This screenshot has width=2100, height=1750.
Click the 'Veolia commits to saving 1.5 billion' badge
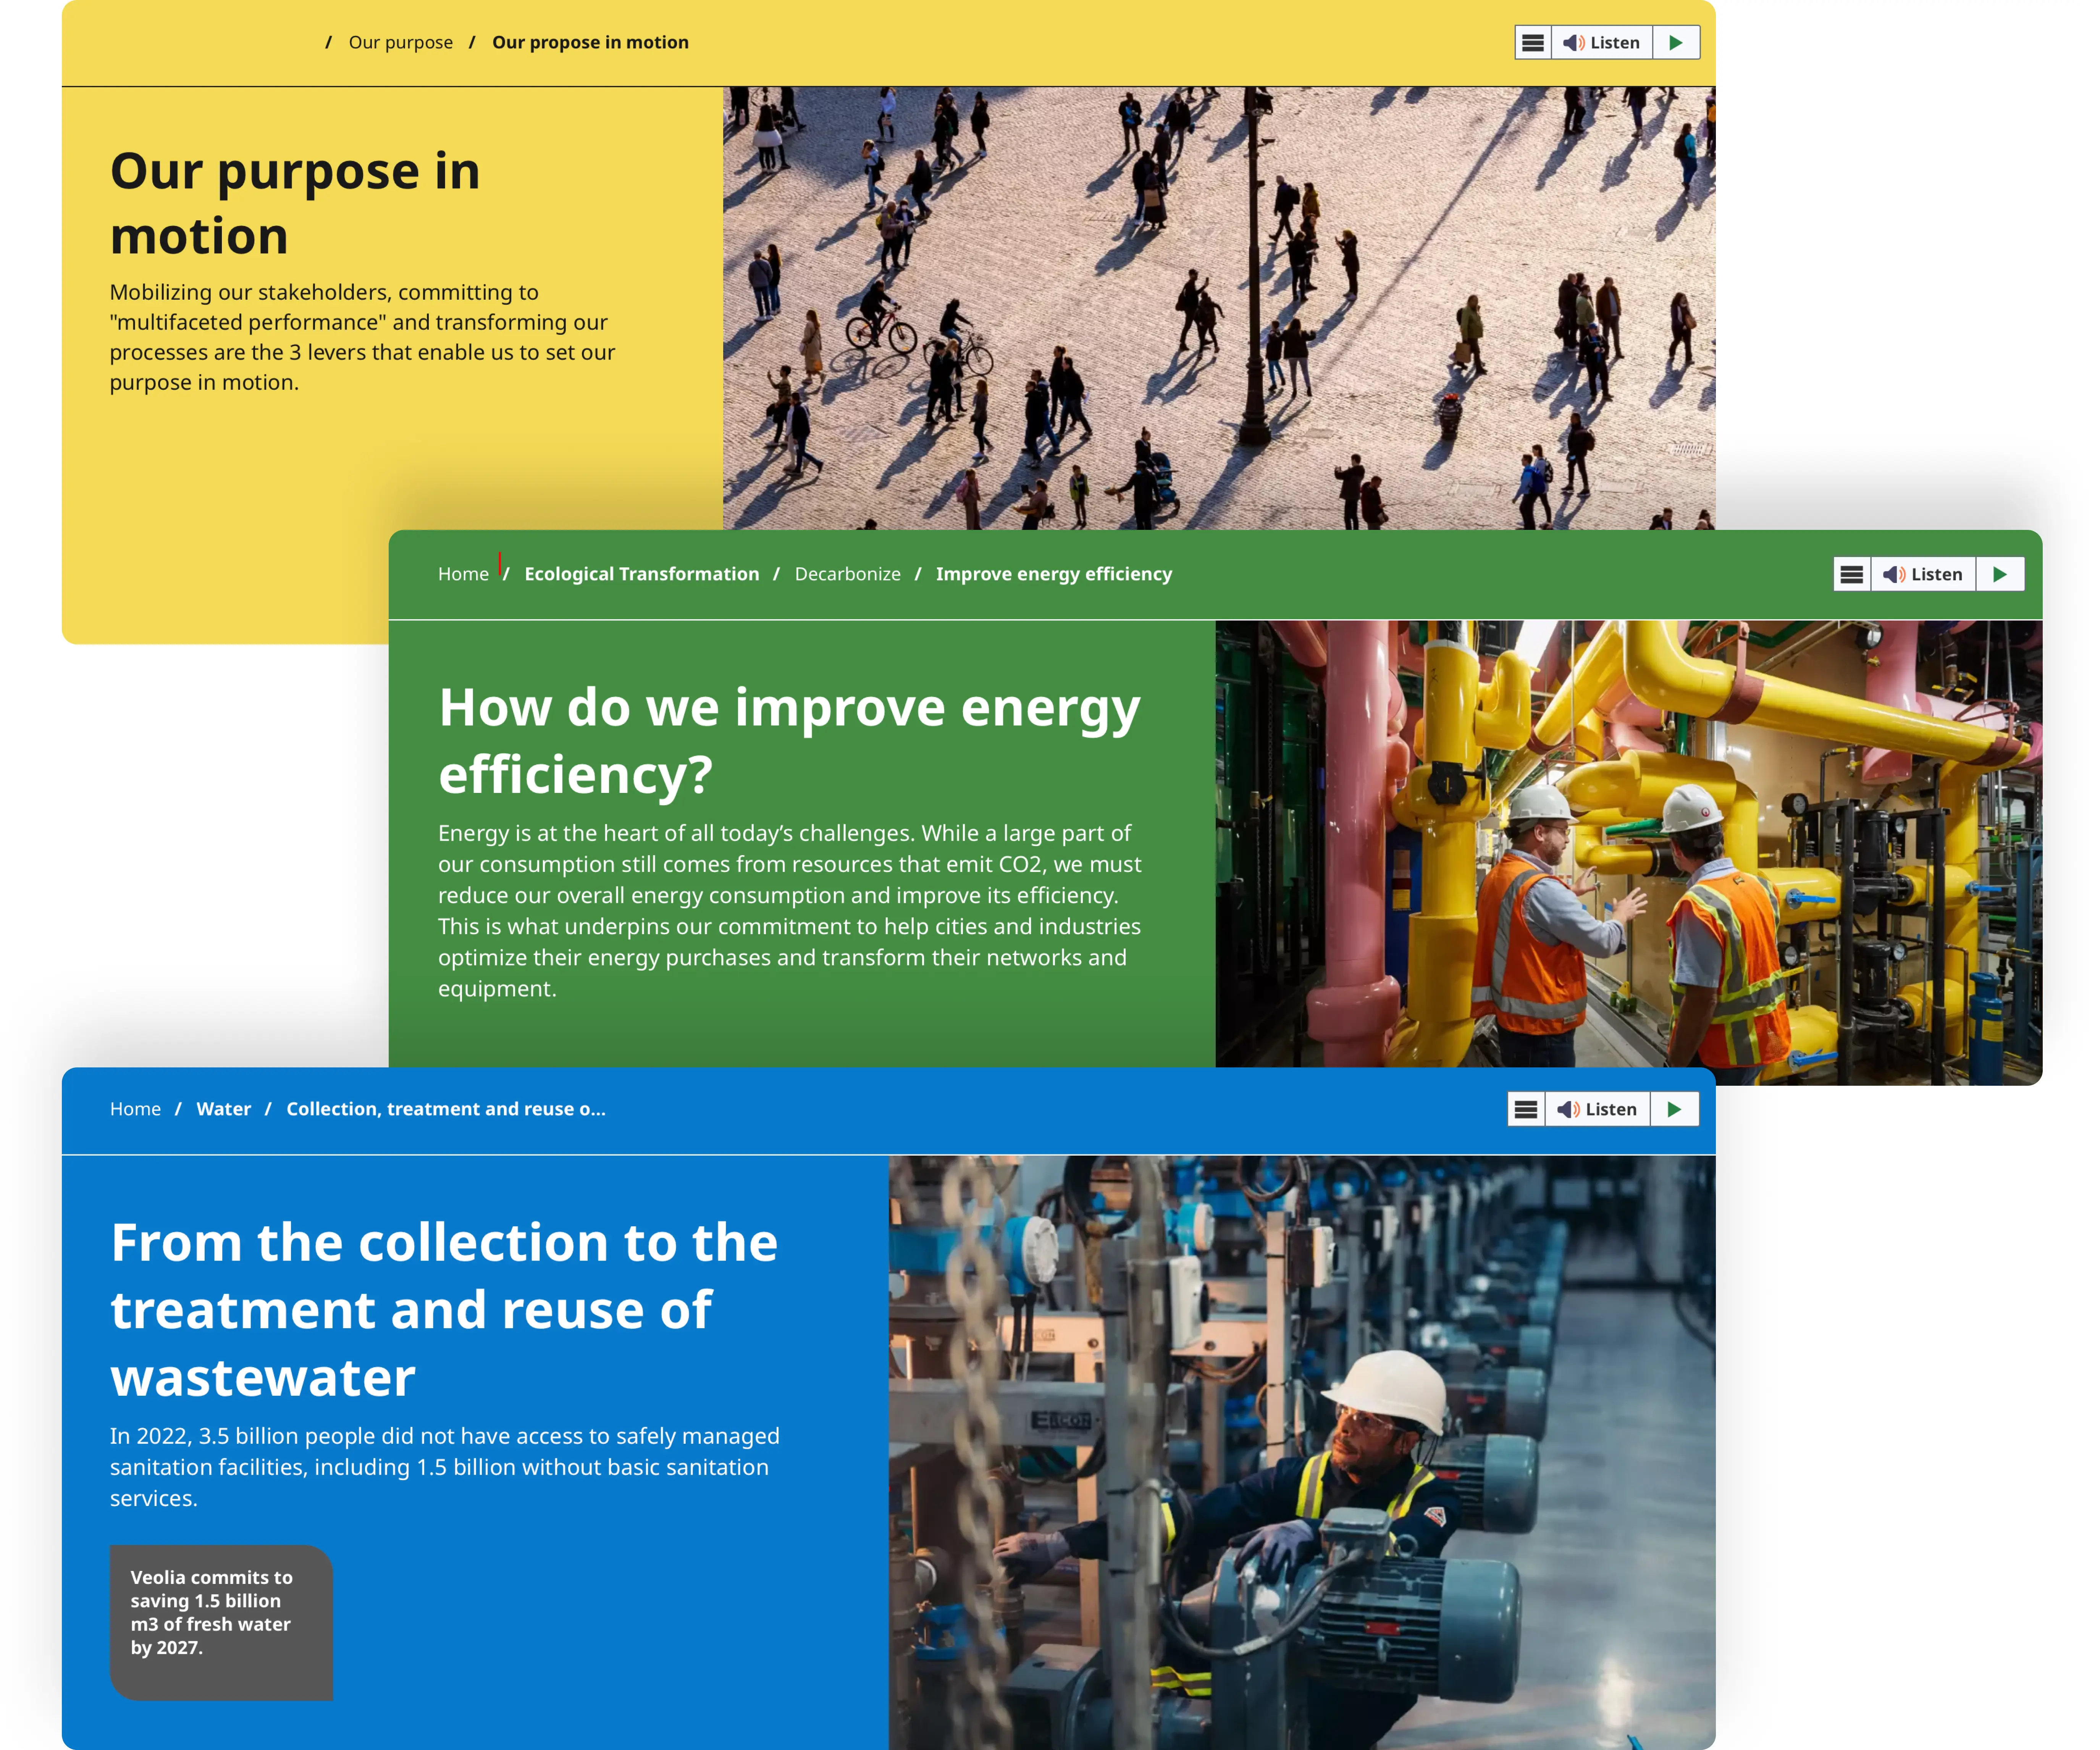pyautogui.click(x=221, y=1622)
